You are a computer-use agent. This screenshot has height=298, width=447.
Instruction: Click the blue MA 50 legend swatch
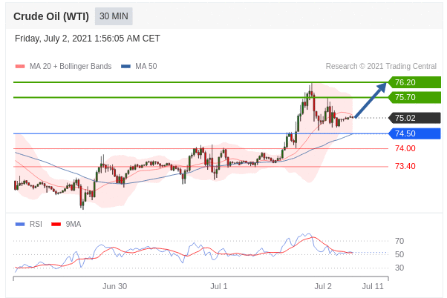125,67
